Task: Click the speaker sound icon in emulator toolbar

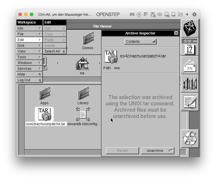Action: coord(160,14)
